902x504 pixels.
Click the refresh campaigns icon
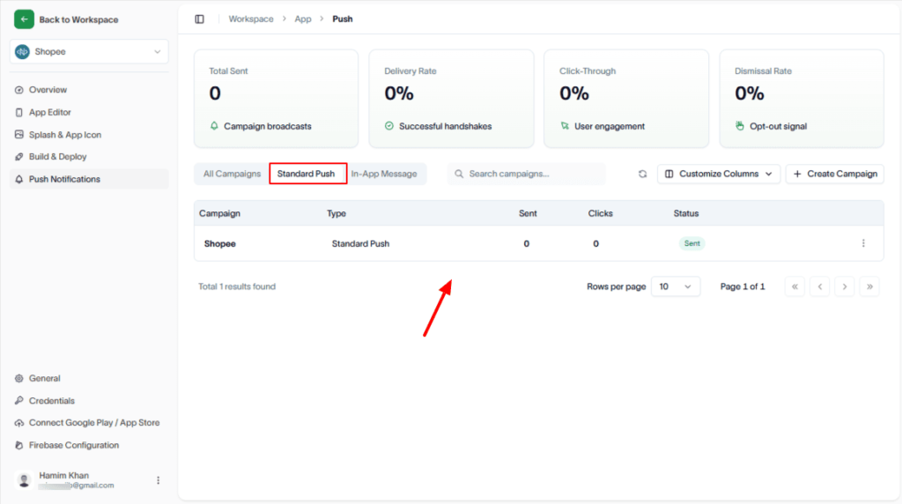642,174
